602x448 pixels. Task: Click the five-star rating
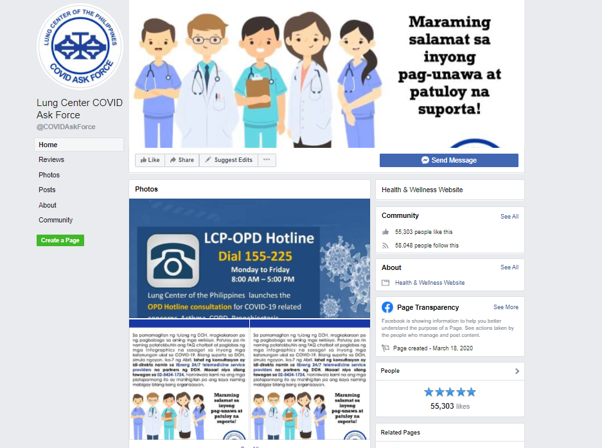point(450,392)
